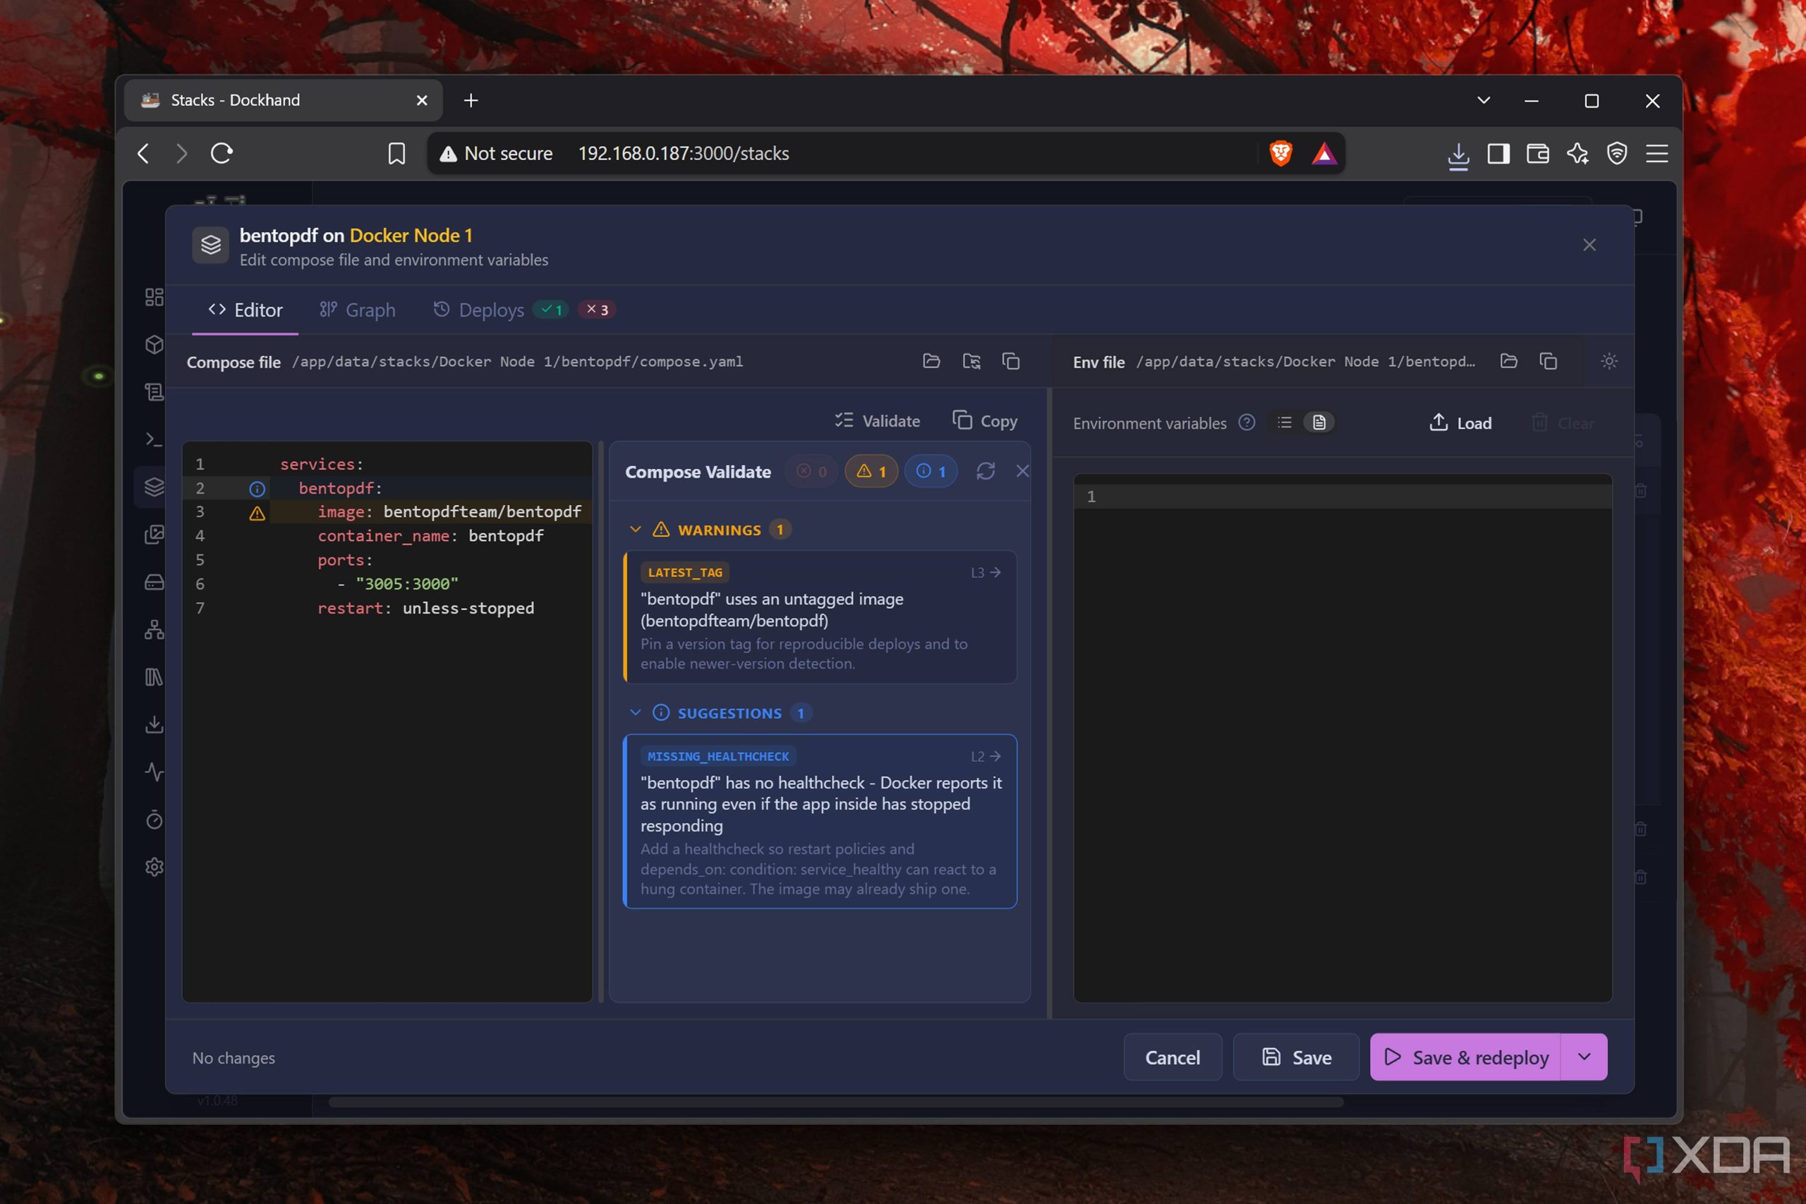1806x1204 pixels.
Task: Open Brave VPN shield icon in toolbar
Action: (x=1617, y=154)
